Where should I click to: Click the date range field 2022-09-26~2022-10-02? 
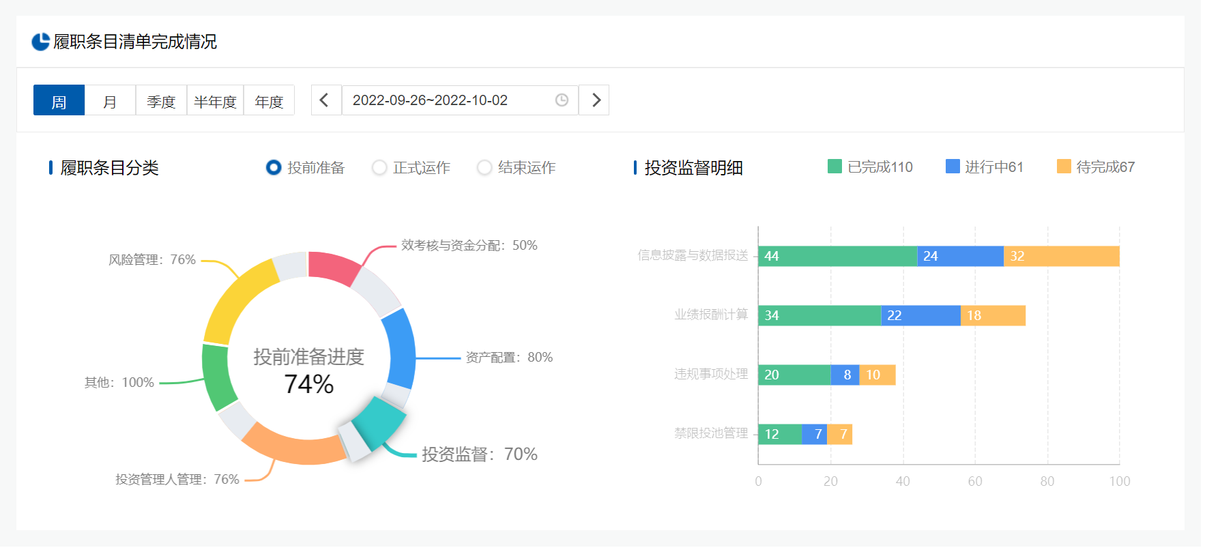460,100
